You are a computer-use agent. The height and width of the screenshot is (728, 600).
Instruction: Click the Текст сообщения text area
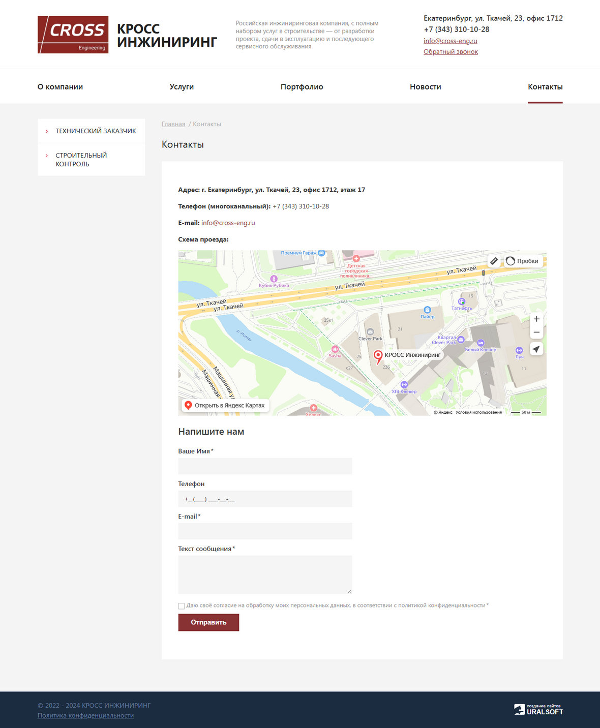click(265, 574)
